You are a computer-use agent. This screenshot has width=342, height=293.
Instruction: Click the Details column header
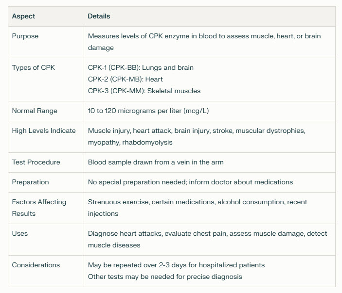(99, 16)
